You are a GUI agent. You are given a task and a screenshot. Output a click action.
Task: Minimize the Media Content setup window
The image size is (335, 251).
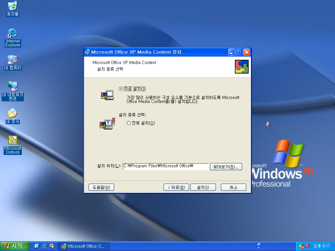(232, 52)
